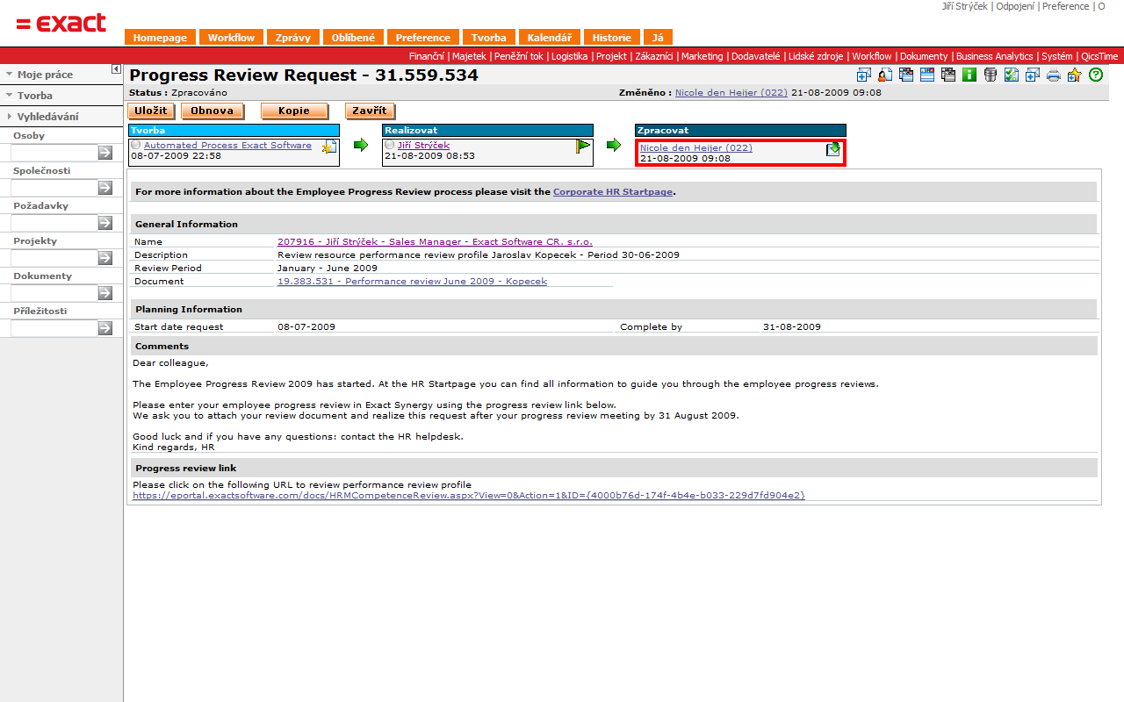Open Automated Process Exact Software link
This screenshot has width=1124, height=702.
[x=227, y=145]
